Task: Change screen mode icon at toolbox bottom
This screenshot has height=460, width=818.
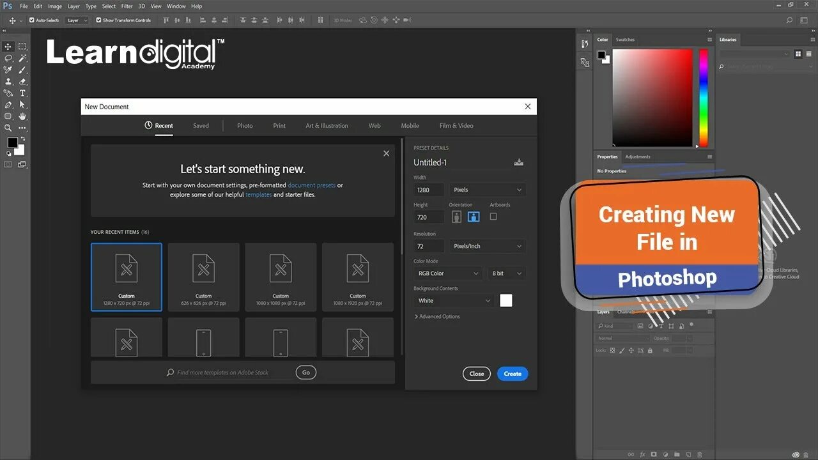Action: click(x=22, y=164)
